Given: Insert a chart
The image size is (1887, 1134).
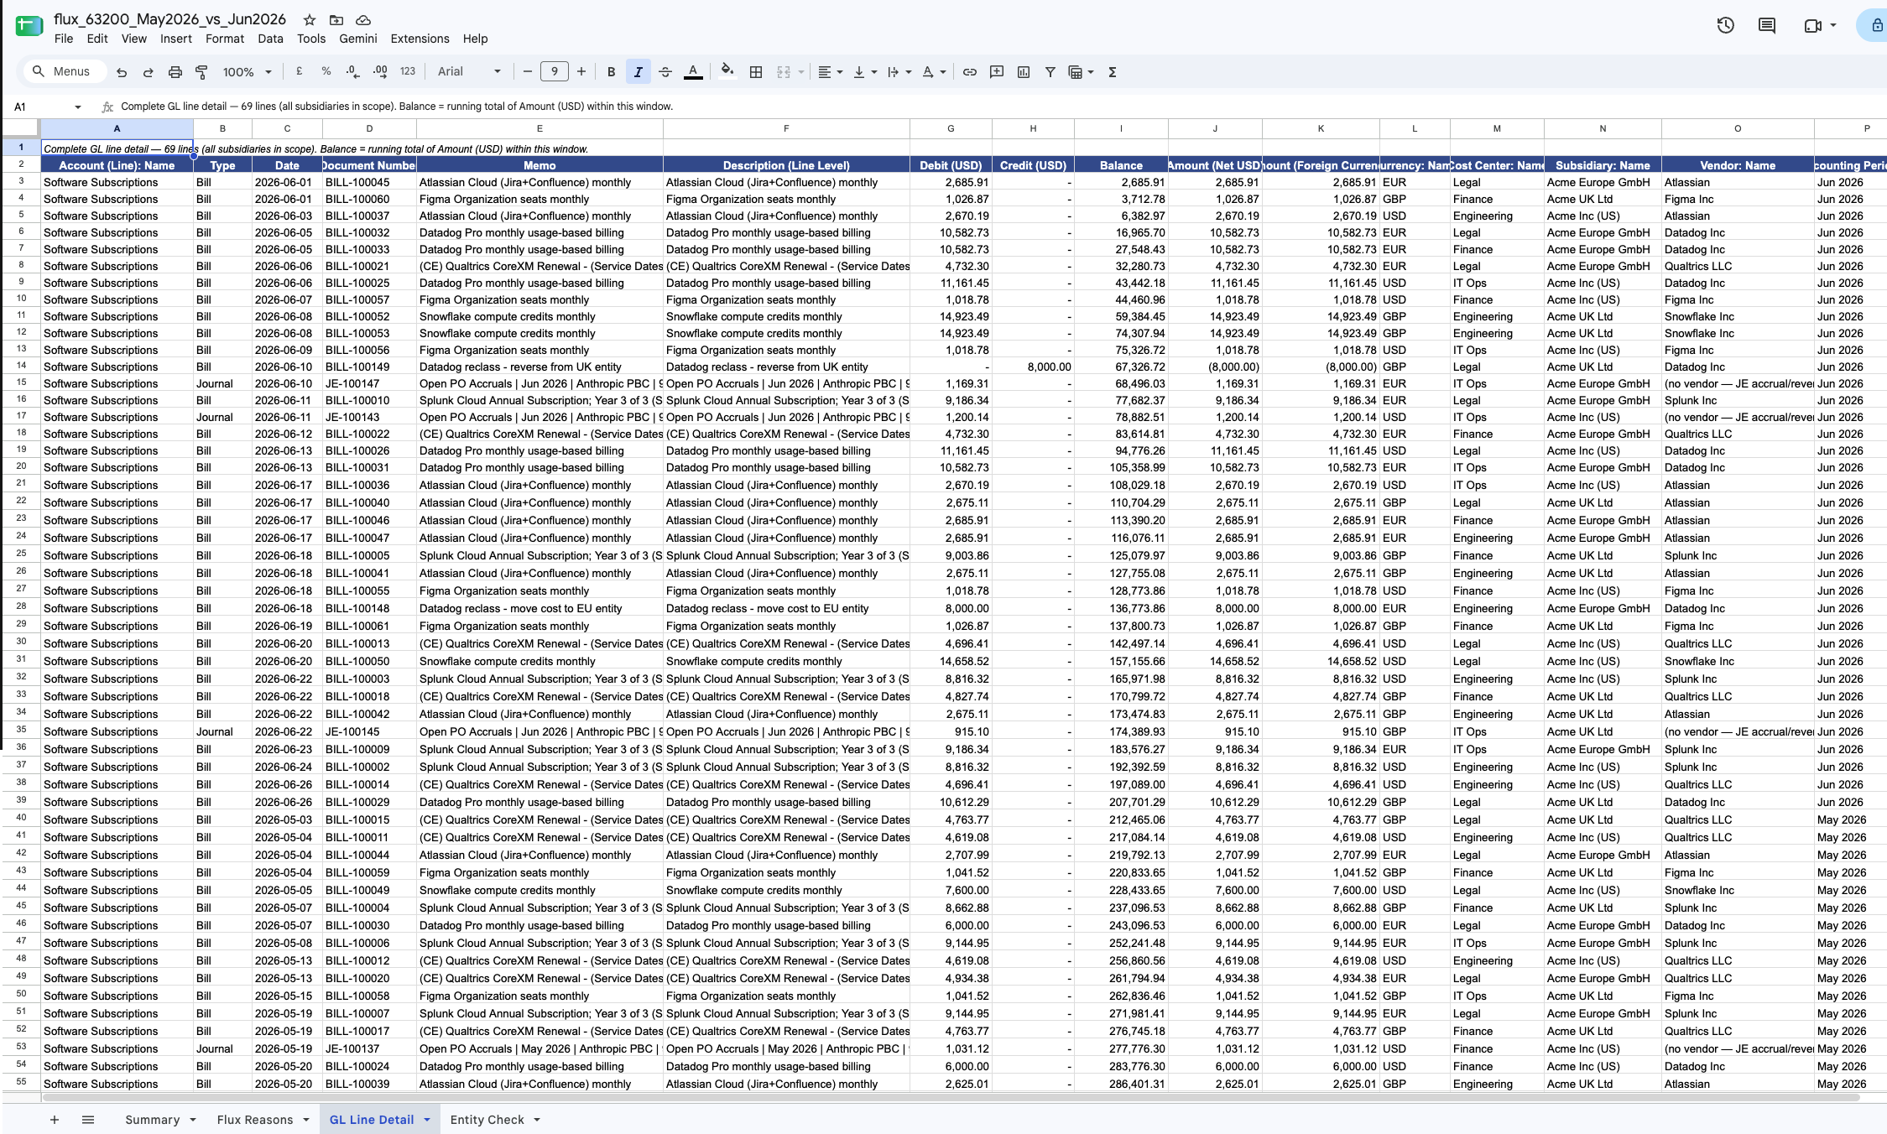Looking at the screenshot, I should [1024, 72].
